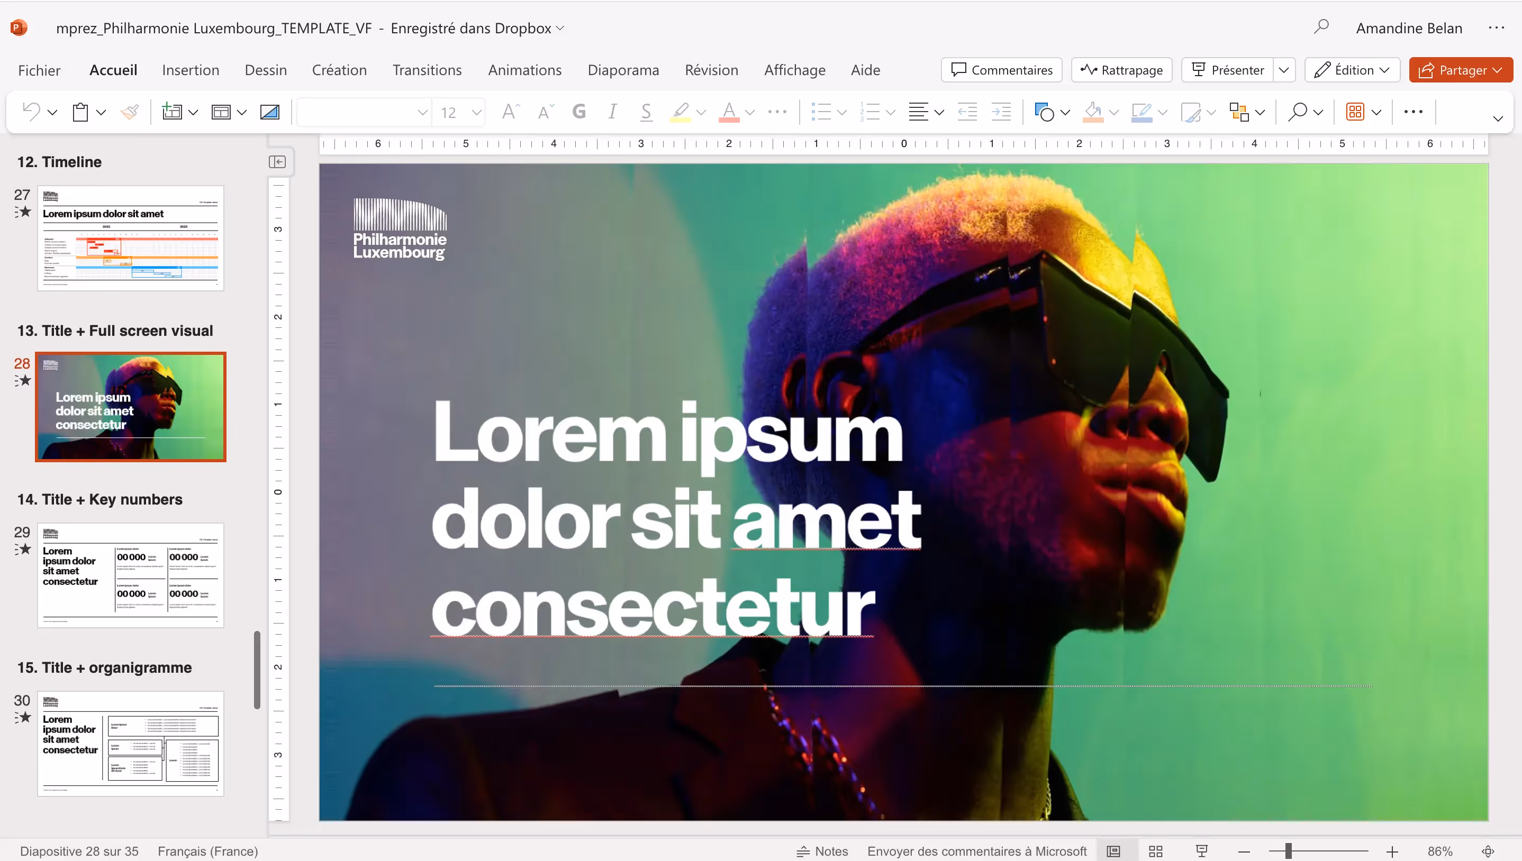
Task: Toggle bold with the G icon
Action: coord(579,112)
